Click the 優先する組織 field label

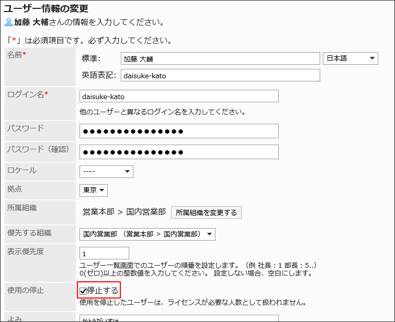pos(29,233)
